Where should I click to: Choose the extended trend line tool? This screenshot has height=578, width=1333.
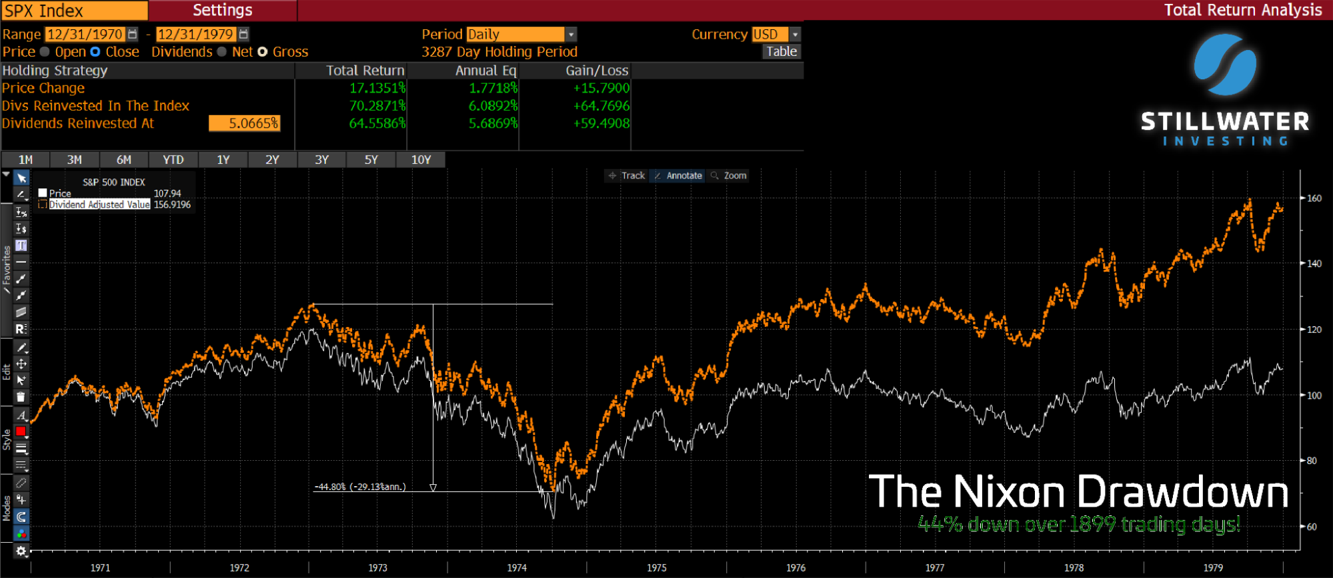21,295
